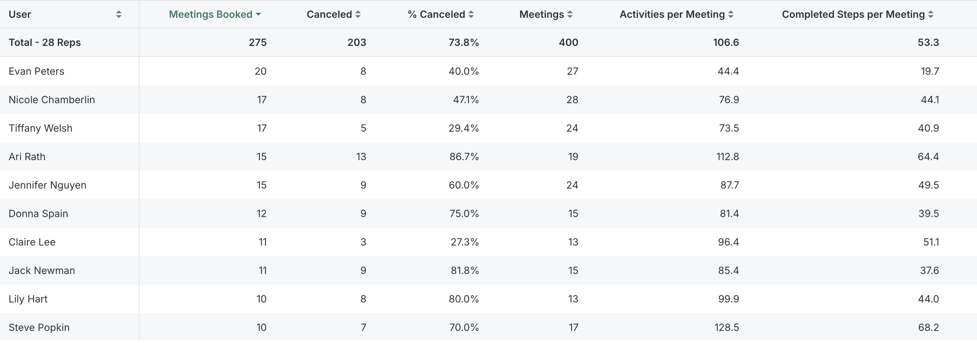
Task: Click the sort arrows beside Canceled header
Action: tap(358, 14)
